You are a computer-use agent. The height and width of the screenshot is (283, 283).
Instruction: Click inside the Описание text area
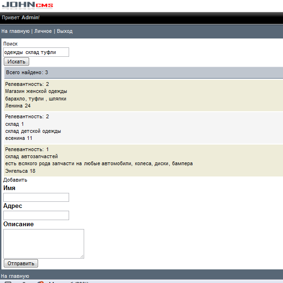point(43,243)
